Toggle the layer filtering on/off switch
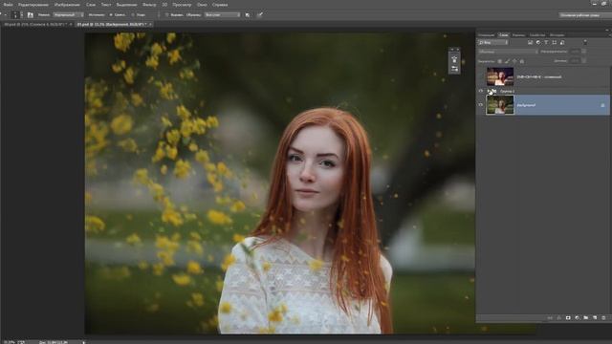The image size is (612, 344). tap(585, 42)
